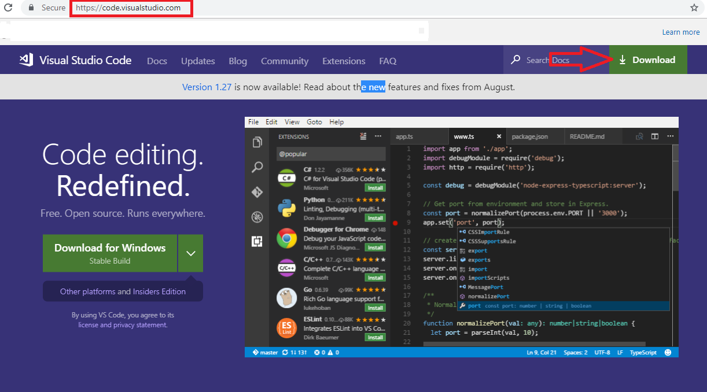Click TypeScript language mode in status bar

pos(643,352)
